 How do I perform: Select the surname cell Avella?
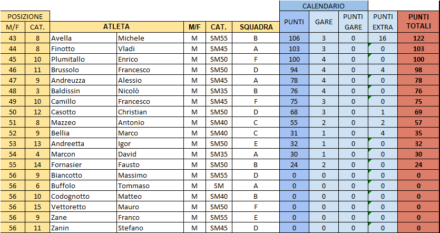pyautogui.click(x=83, y=38)
